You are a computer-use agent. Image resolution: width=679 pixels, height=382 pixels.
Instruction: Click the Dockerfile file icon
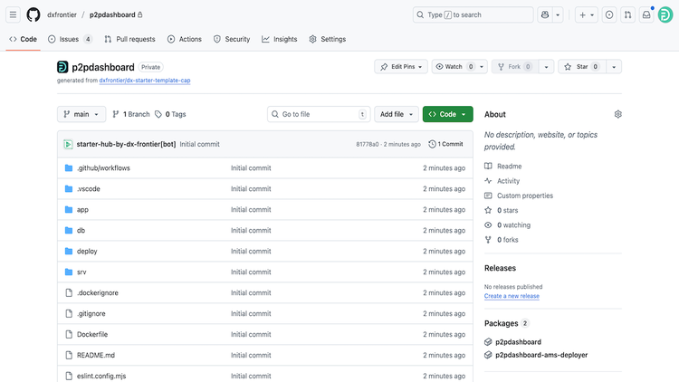coord(69,334)
